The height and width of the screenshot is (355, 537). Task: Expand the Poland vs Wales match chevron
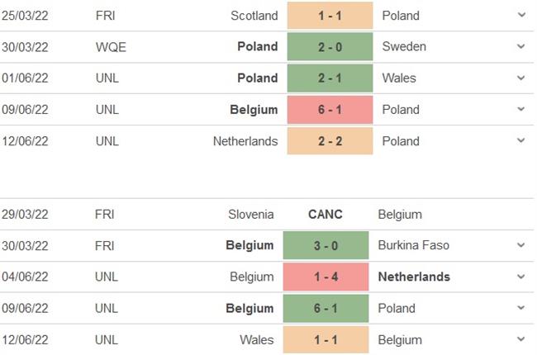(x=520, y=78)
